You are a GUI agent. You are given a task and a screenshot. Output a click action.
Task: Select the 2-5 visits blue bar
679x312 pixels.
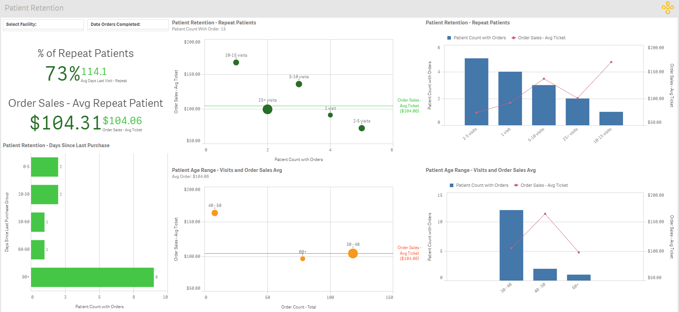point(476,92)
